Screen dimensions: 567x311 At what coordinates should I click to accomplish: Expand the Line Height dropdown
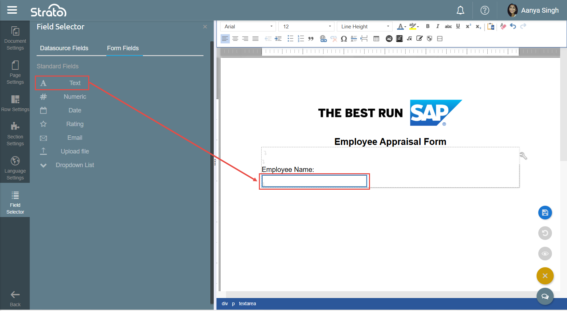click(x=365, y=27)
